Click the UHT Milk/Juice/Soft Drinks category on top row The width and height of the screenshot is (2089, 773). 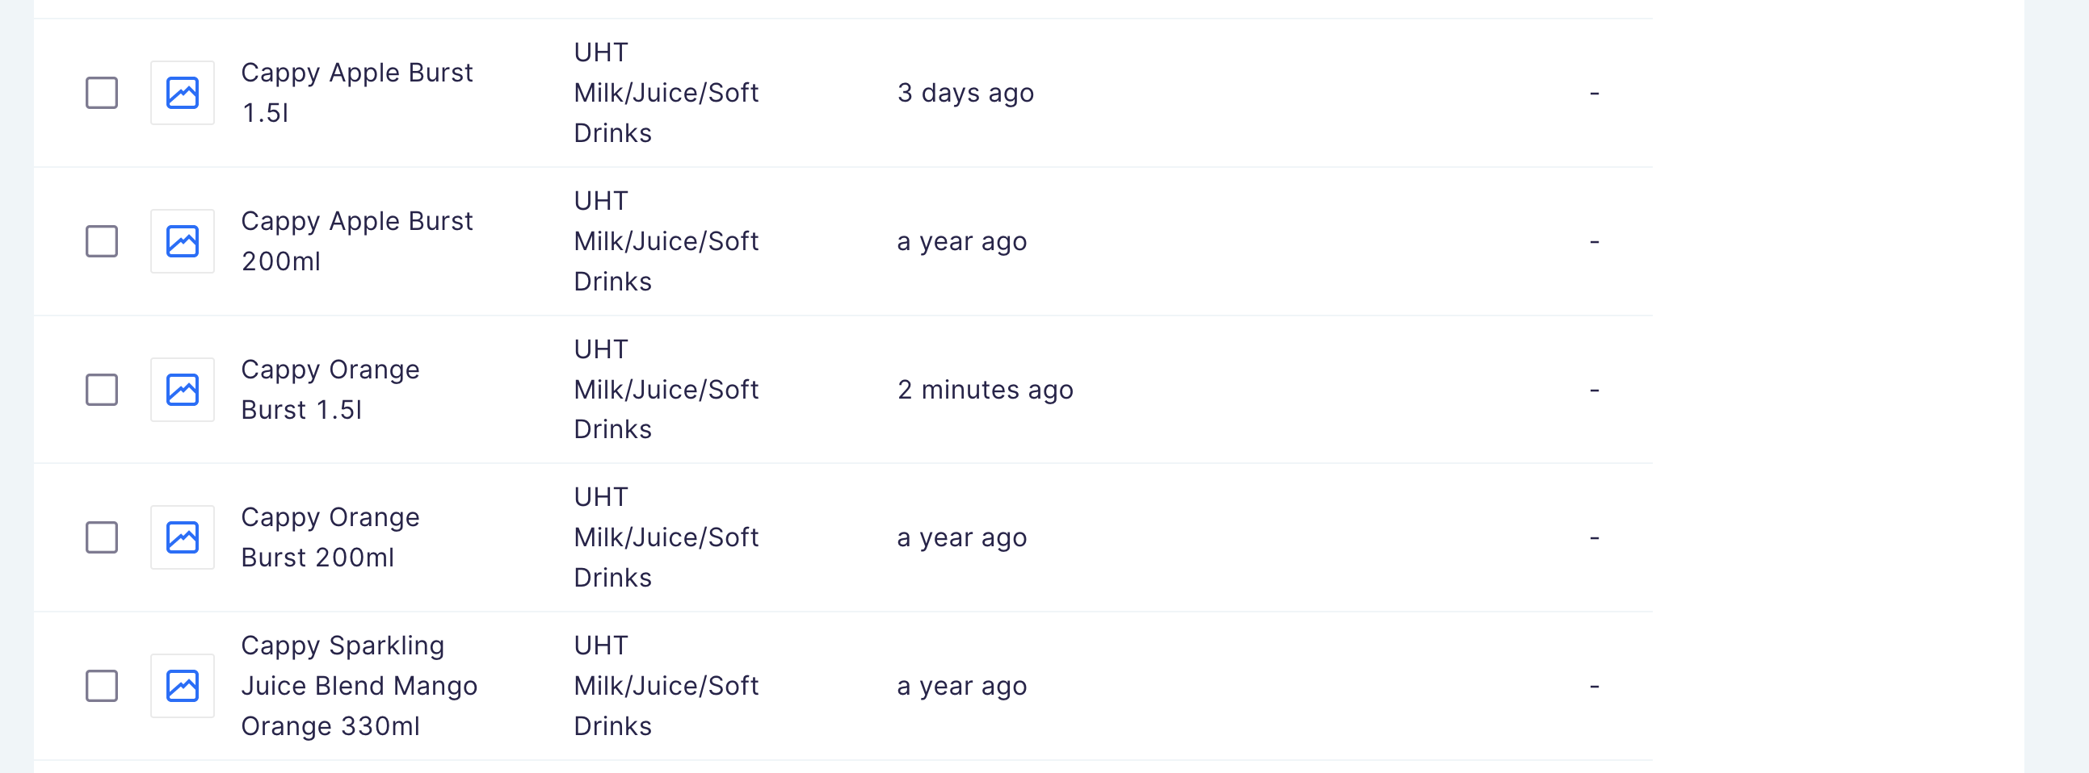665,92
